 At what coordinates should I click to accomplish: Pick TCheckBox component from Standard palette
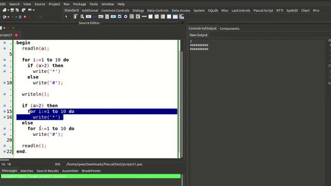tap(119, 17)
